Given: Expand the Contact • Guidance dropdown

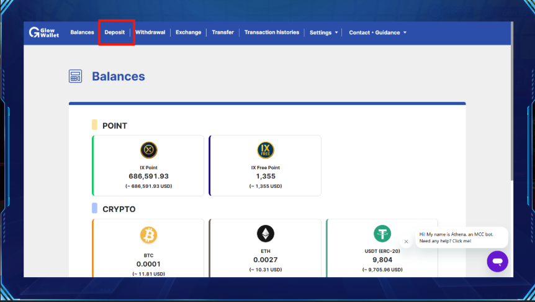Looking at the screenshot, I should 377,32.
